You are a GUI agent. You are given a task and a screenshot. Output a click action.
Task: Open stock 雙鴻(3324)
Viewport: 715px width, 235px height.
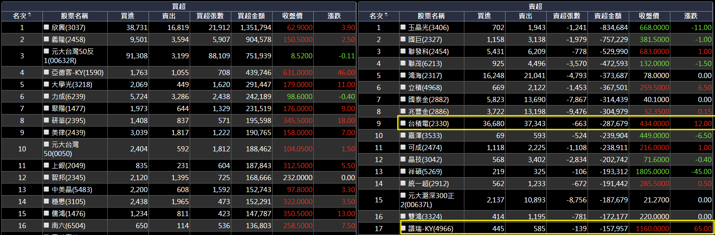tap(425, 217)
